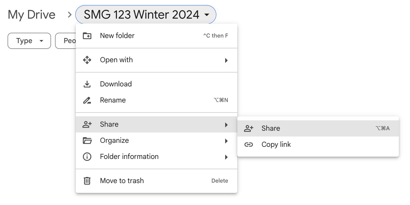Click the Rename pencil icon
Image resolution: width=410 pixels, height=205 pixels.
pyautogui.click(x=87, y=100)
